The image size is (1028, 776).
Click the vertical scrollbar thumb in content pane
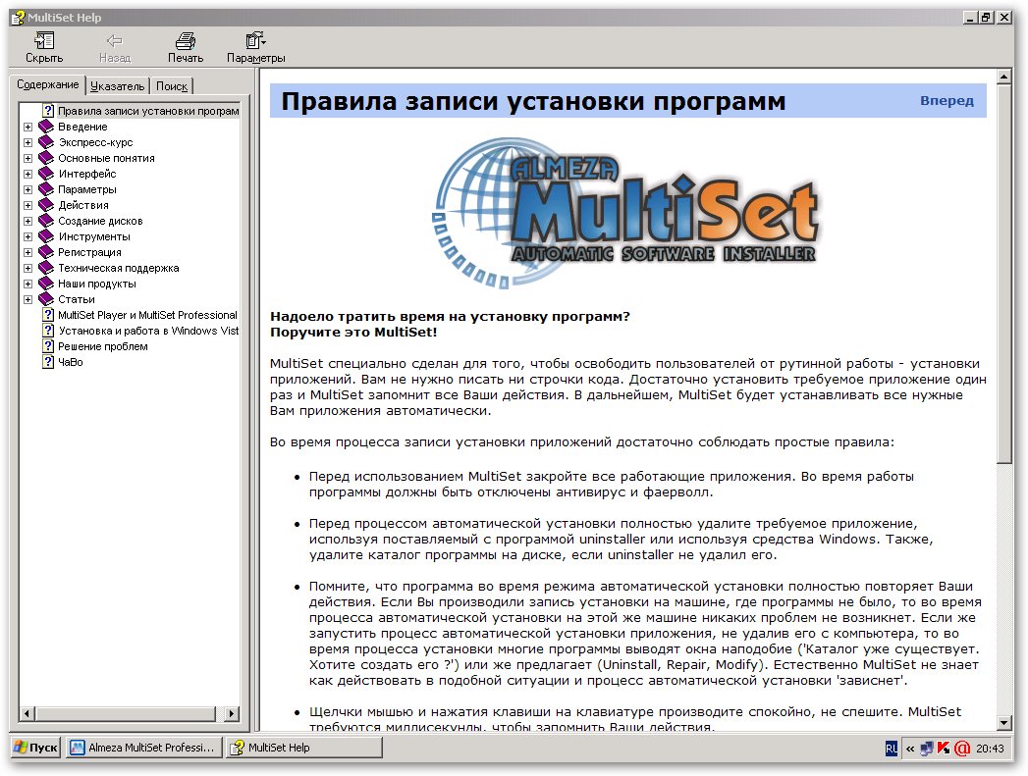pos(1003,274)
